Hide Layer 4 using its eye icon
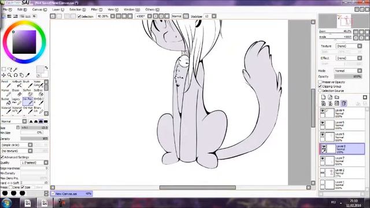 coord(323,110)
